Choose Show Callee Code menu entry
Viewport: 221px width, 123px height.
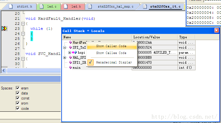tap(111, 53)
